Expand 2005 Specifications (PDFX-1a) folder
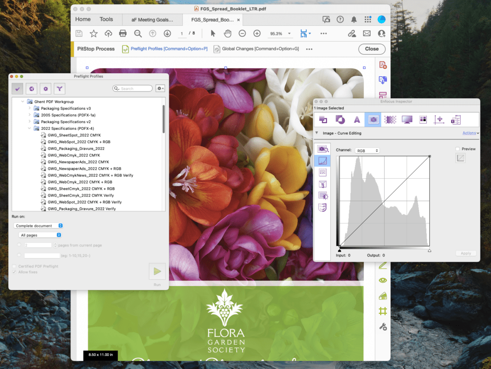This screenshot has height=369, width=491. click(29, 115)
